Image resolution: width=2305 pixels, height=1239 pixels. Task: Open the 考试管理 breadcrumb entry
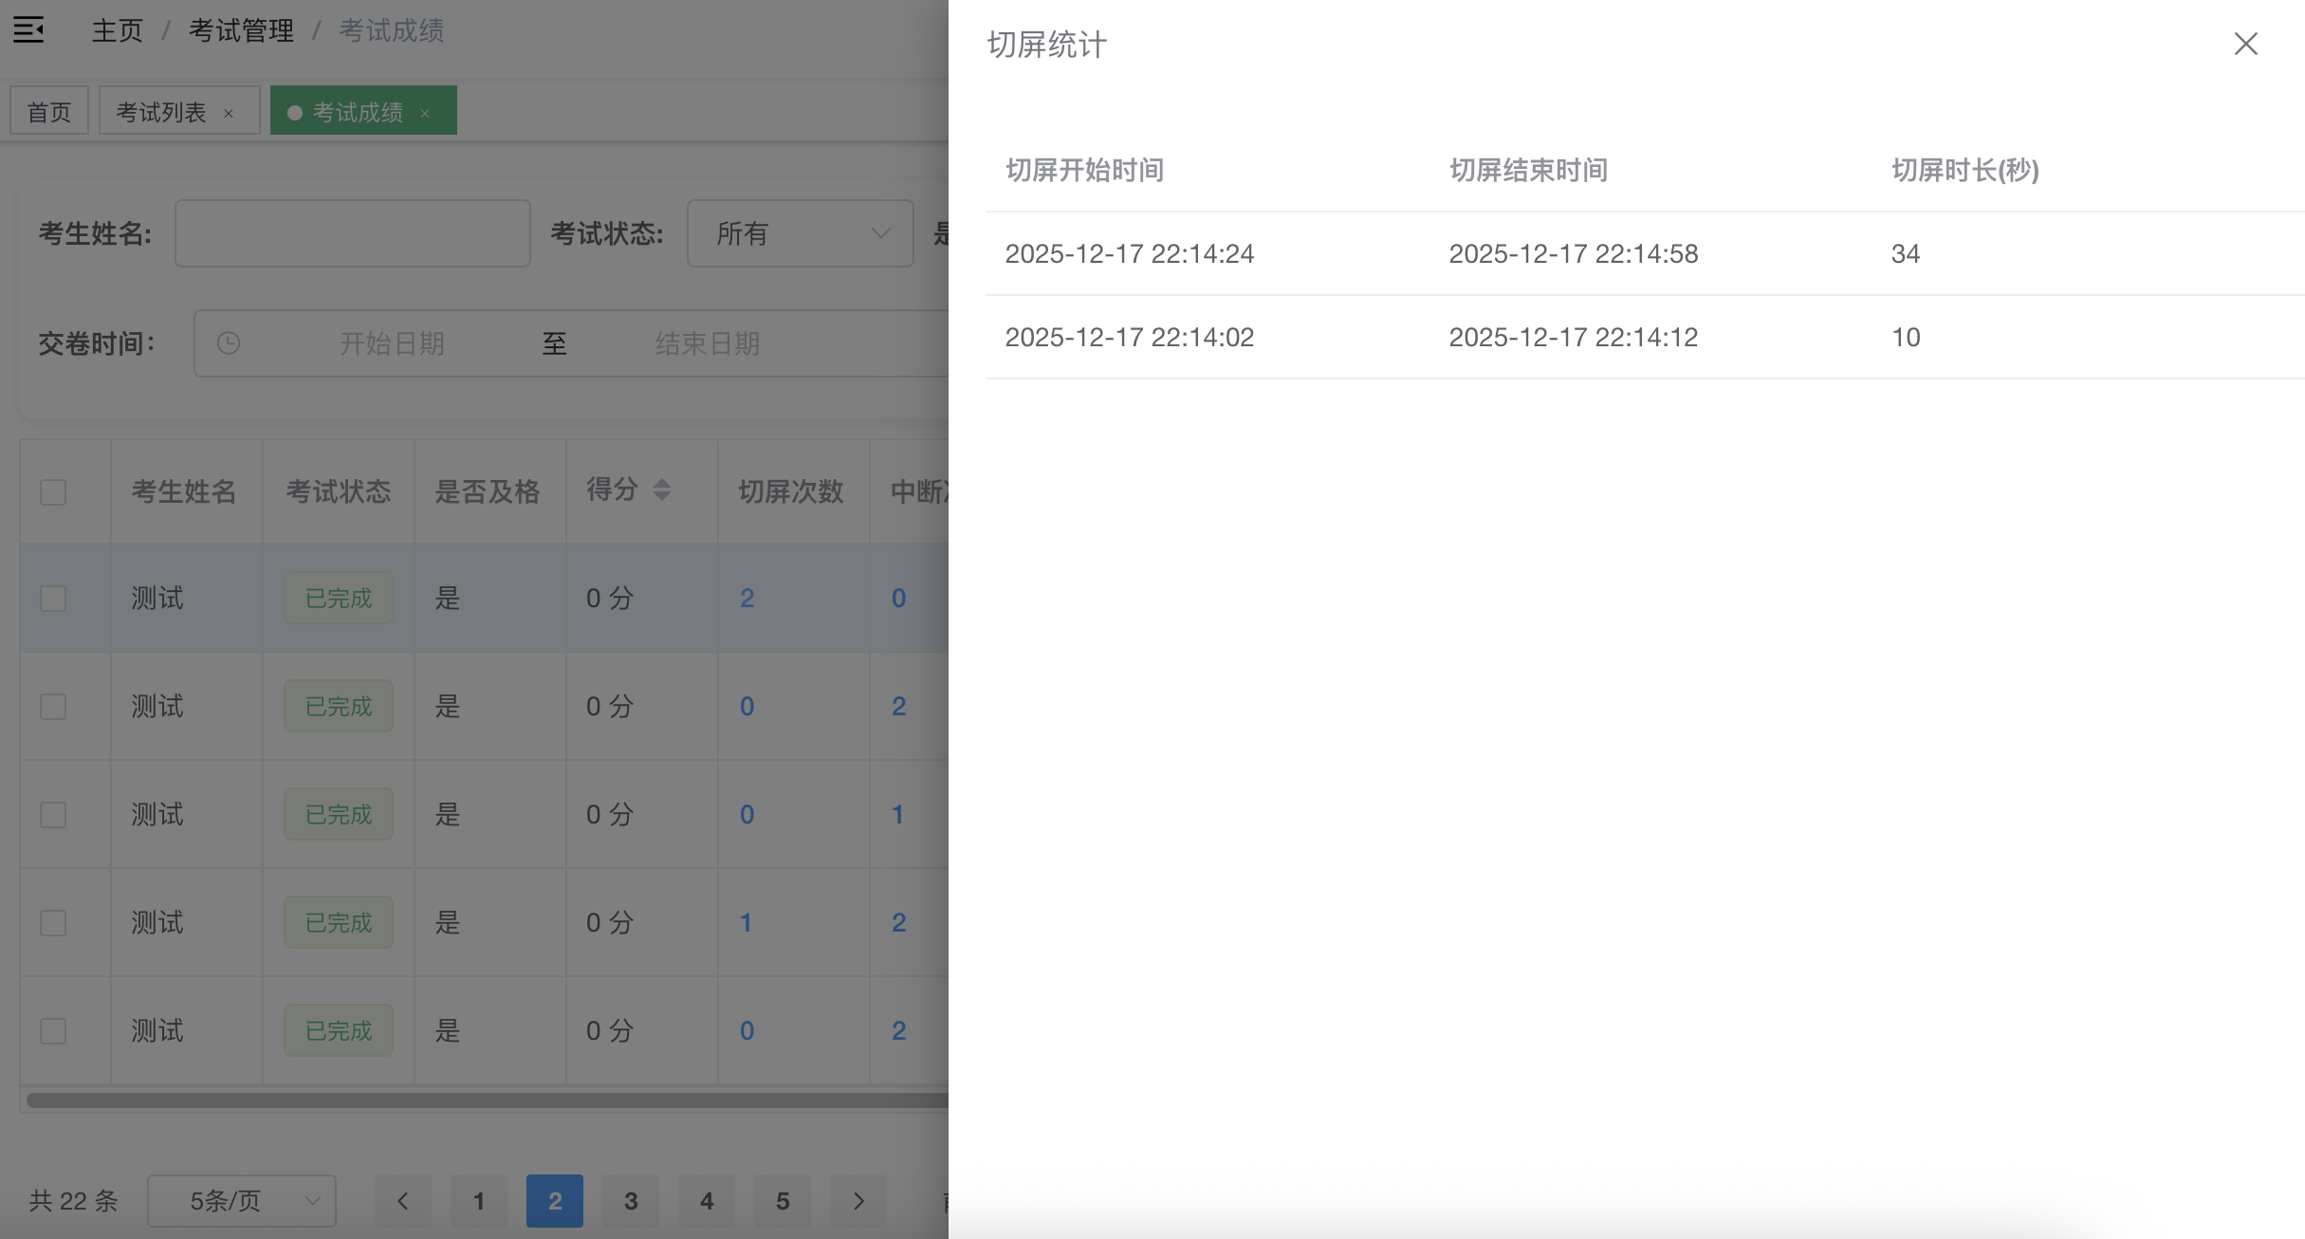point(240,29)
